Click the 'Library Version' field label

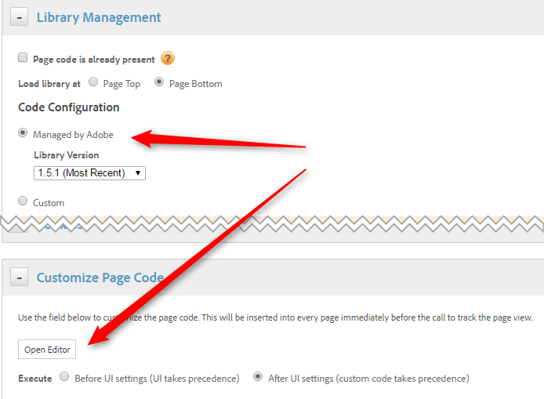(x=66, y=155)
